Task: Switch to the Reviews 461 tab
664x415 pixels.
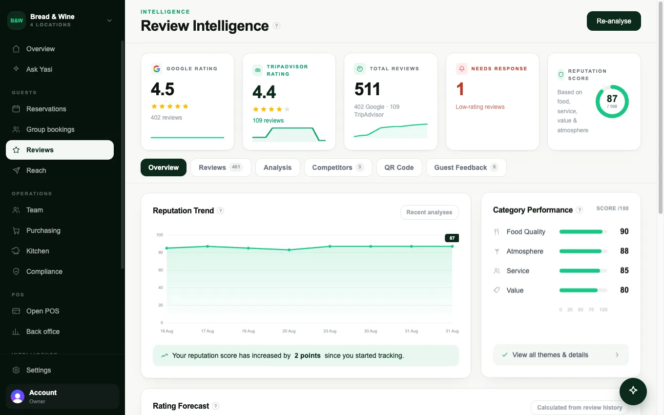Action: [x=221, y=167]
